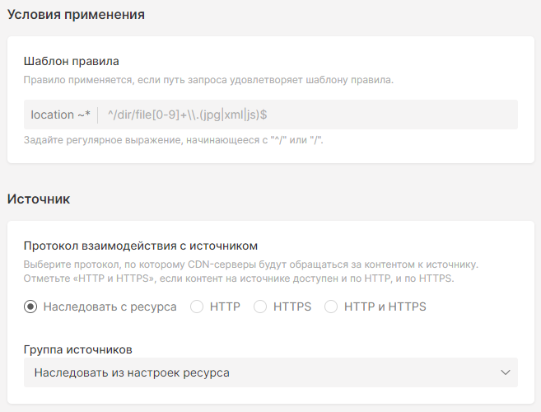Click the 'Правило применяется' description text
The height and width of the screenshot is (412, 541).
pos(208,80)
